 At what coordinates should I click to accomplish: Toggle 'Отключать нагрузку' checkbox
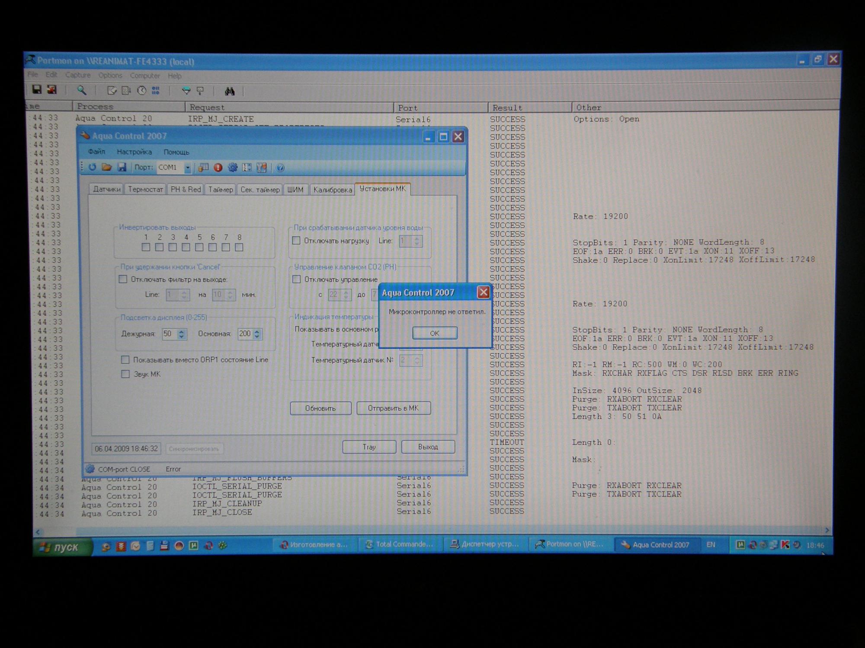coord(296,241)
